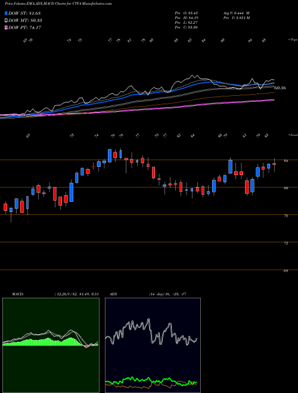Click the 60.56 label on EMA chart
This screenshot has height=393, width=298.
(x=280, y=88)
